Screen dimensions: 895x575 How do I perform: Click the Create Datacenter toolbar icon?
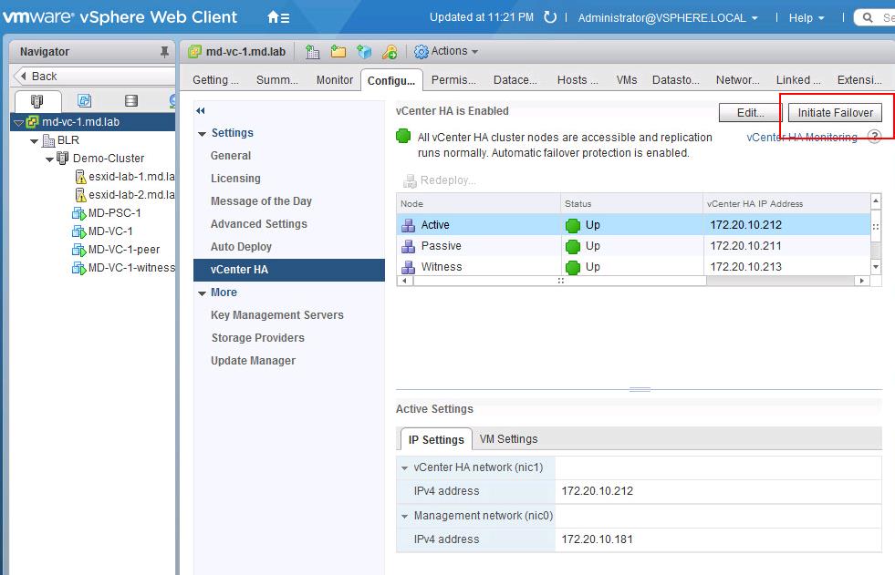[312, 52]
